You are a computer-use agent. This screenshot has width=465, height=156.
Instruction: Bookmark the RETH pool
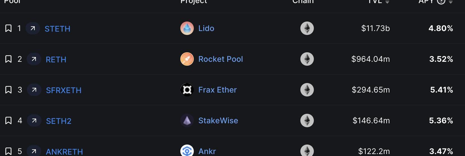click(8, 59)
